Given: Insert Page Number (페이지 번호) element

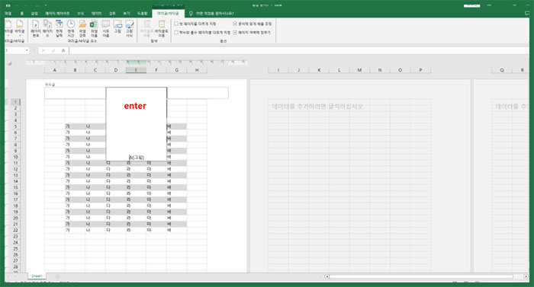Looking at the screenshot, I should [x=35, y=29].
